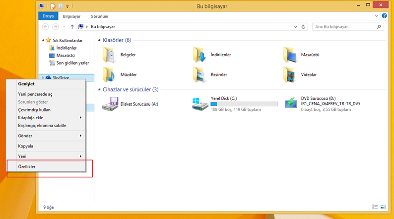The height and width of the screenshot is (219, 394).
Task: Click the IR1_CENA_X64FREV_TR-TR_DV5 label
Action: pyautogui.click(x=330, y=104)
